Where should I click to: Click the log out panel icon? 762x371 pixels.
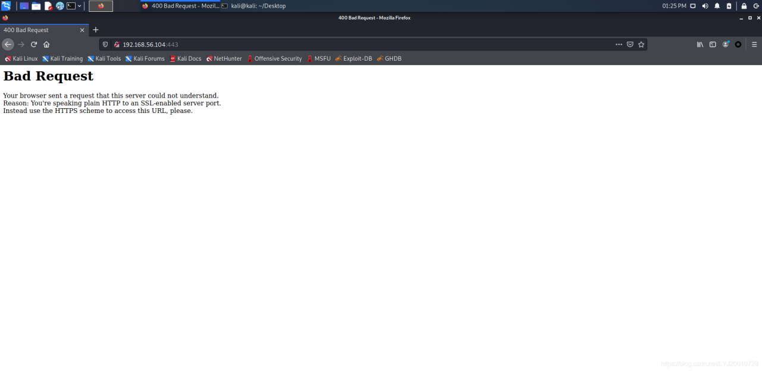tap(755, 6)
